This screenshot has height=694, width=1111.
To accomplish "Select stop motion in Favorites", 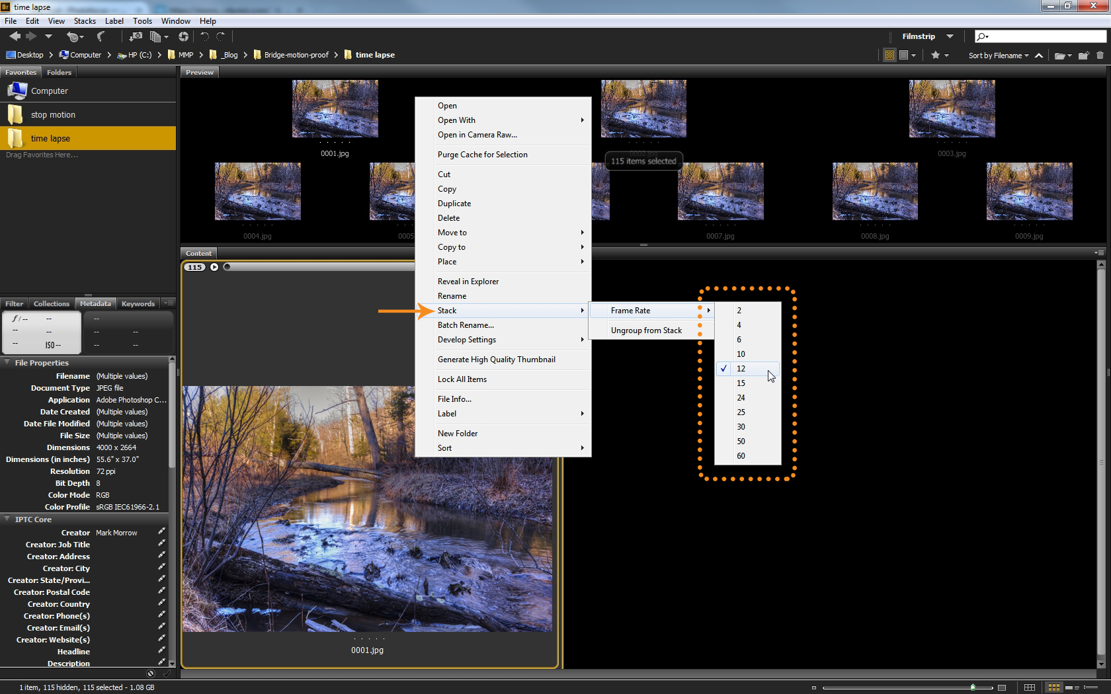I will point(53,115).
